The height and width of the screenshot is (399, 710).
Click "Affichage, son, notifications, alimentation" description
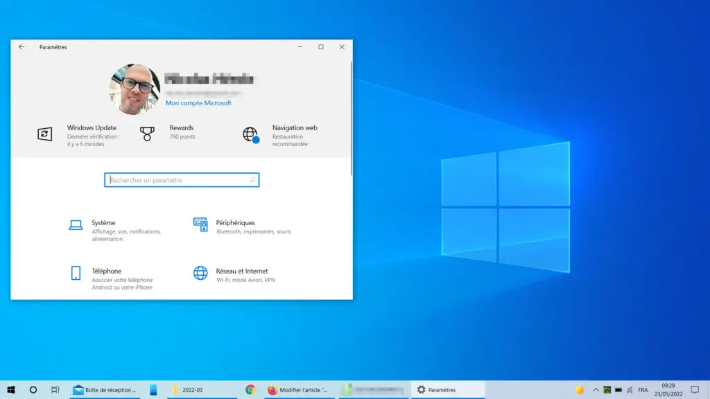pyautogui.click(x=126, y=236)
